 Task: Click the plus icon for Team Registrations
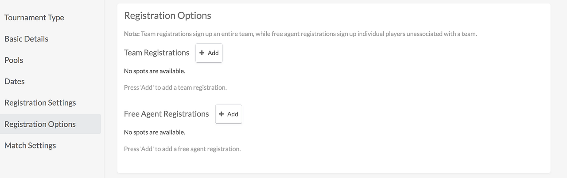click(202, 53)
